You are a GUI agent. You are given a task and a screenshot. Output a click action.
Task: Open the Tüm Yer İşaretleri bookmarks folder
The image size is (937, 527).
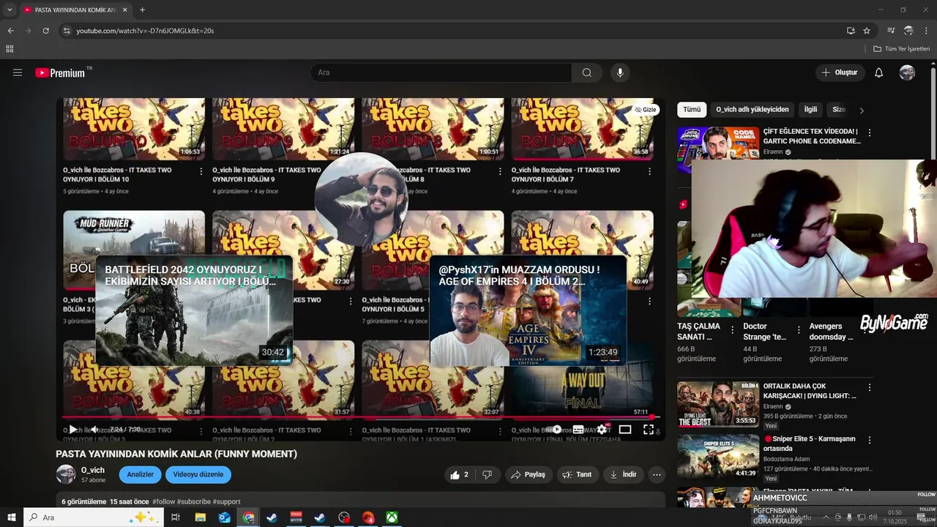click(902, 49)
